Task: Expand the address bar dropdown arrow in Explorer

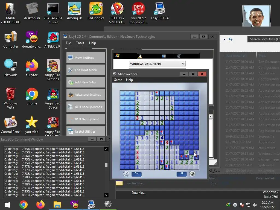Action: (x=224, y=39)
